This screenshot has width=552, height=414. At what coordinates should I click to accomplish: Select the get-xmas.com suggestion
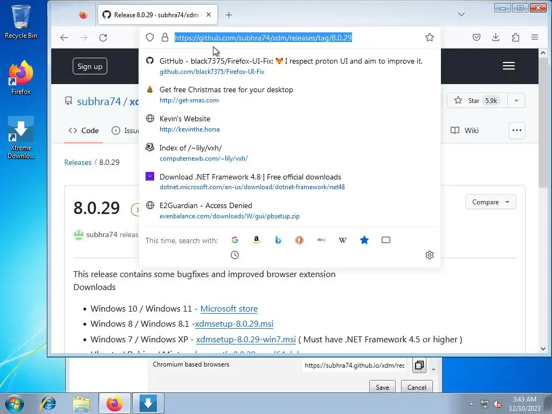click(289, 95)
